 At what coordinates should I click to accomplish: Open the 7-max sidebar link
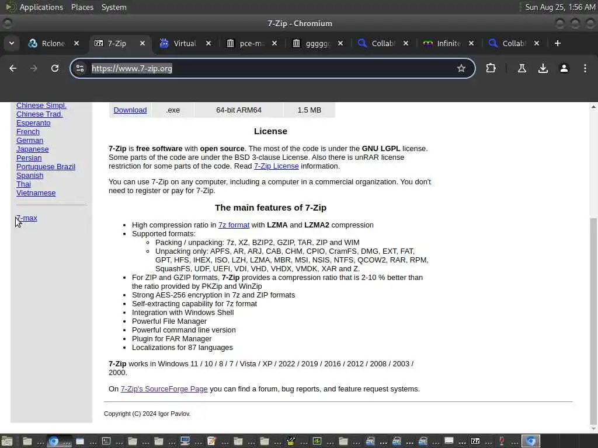(27, 218)
